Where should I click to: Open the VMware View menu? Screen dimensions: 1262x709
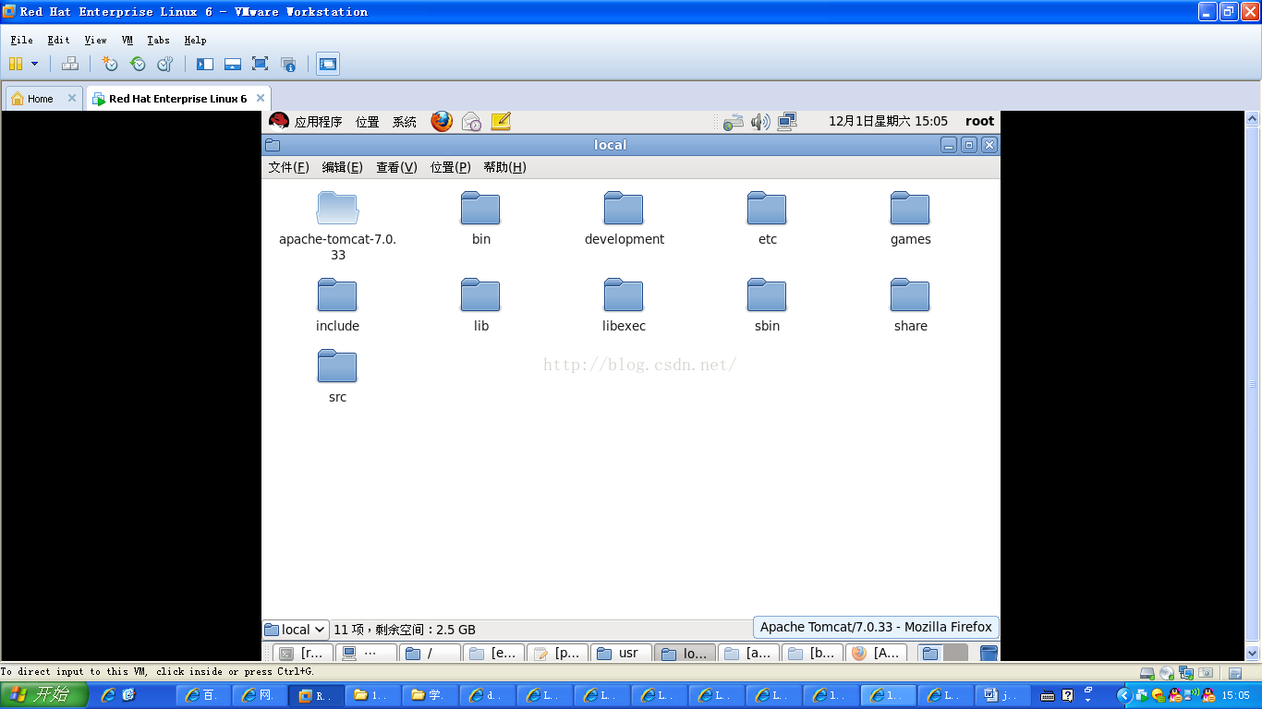coord(95,40)
